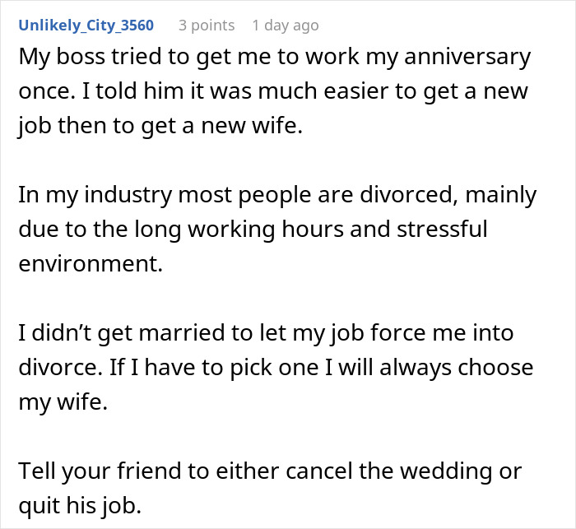Click the line 'I didn't get married to let my job'
Viewport: 576px width, 529px height.
click(x=265, y=332)
